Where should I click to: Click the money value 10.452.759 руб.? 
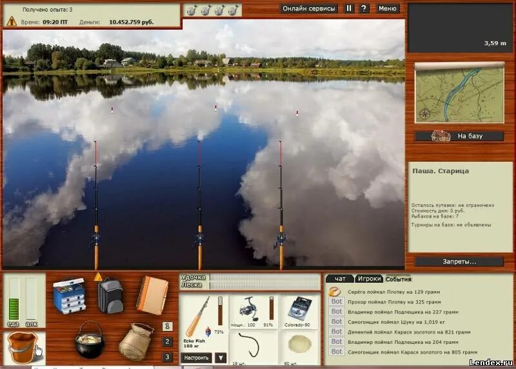pos(132,22)
